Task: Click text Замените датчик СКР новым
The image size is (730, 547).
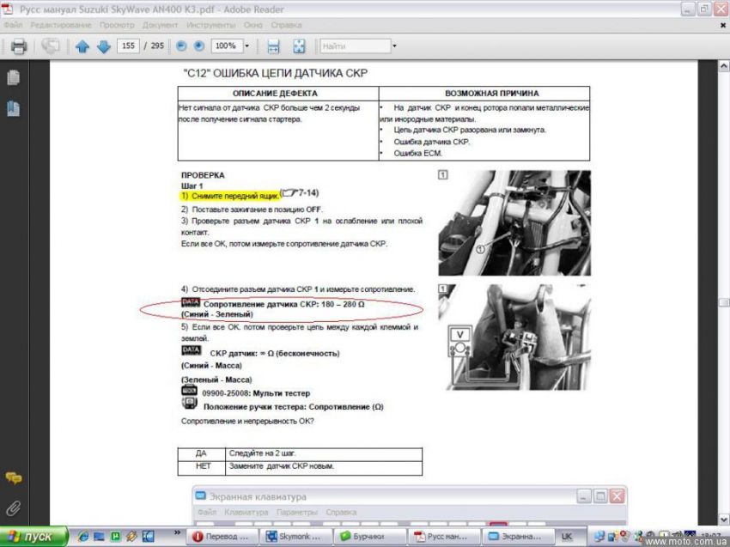Action: point(282,466)
